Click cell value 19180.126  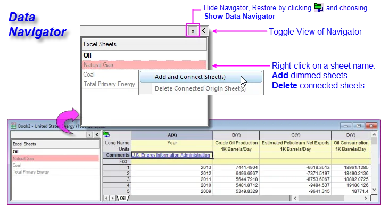coord(351,185)
